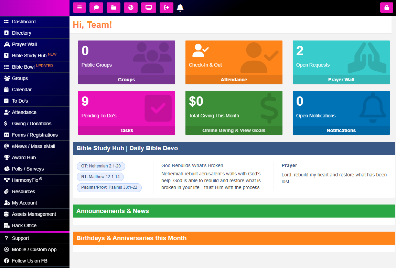Open notifications via the bell icon
Viewport: 396px width, 268px height.
click(180, 7)
